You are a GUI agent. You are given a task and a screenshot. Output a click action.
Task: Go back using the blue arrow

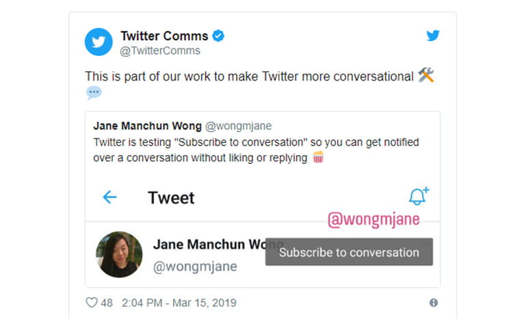click(x=109, y=197)
